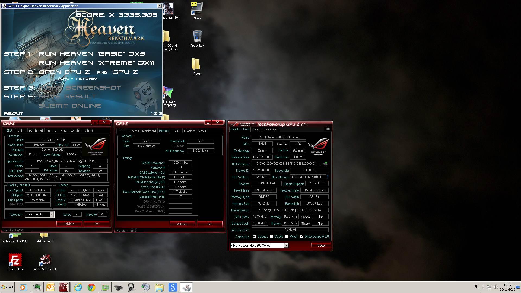Screen dimensions: 521x293
Task: Click Submit Online in Heaven app
Action: pos(70,106)
